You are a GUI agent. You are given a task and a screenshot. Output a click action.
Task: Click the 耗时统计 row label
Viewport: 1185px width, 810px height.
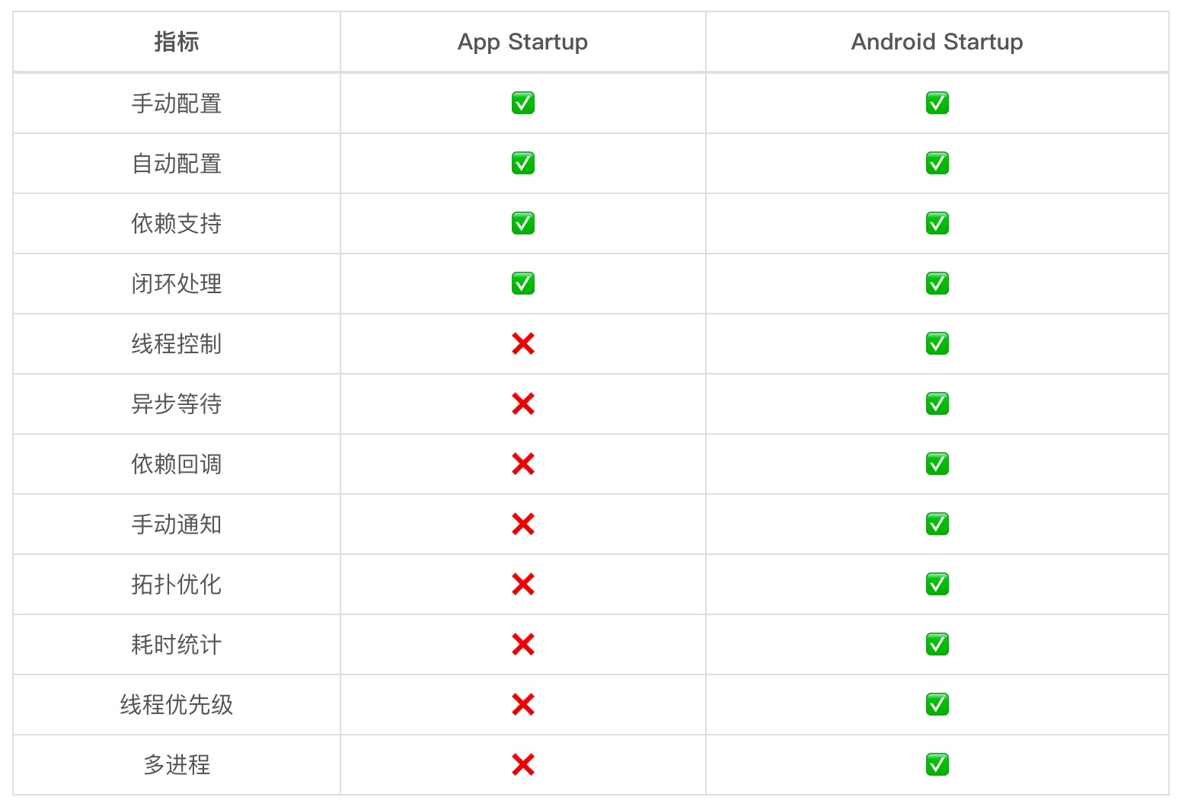click(177, 644)
